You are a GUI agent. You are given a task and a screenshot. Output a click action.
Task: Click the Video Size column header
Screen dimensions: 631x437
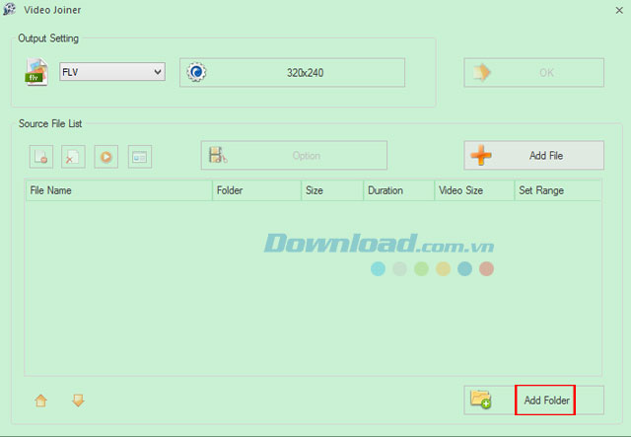[474, 190]
